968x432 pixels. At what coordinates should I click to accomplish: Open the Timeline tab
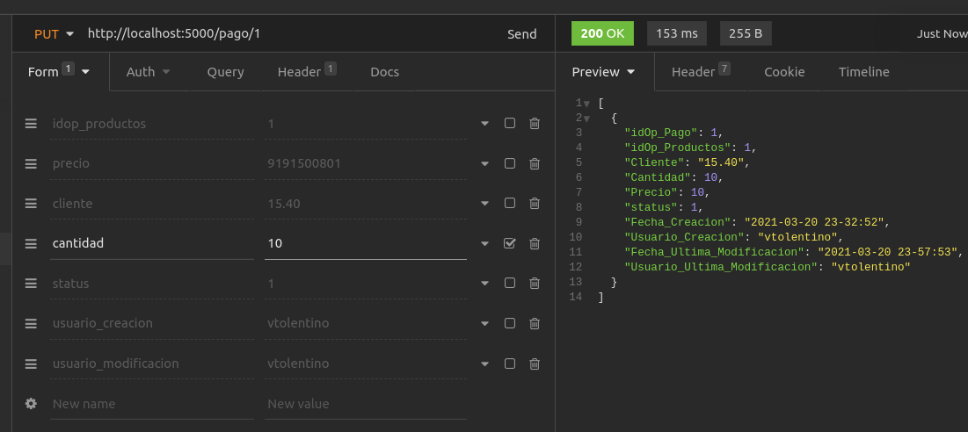click(863, 71)
